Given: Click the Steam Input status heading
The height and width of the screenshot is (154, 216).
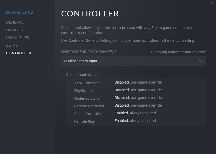Looking at the screenshot, I should click(x=82, y=75).
